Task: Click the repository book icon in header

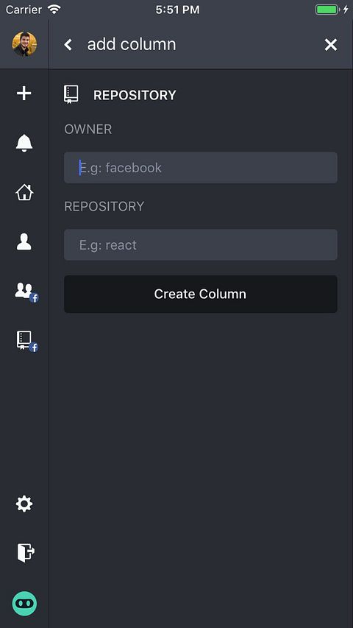Action: (71, 95)
